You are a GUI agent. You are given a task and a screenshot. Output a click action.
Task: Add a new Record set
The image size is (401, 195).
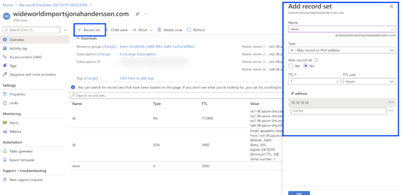click(89, 30)
